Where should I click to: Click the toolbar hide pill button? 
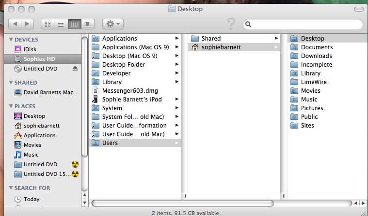point(358,9)
